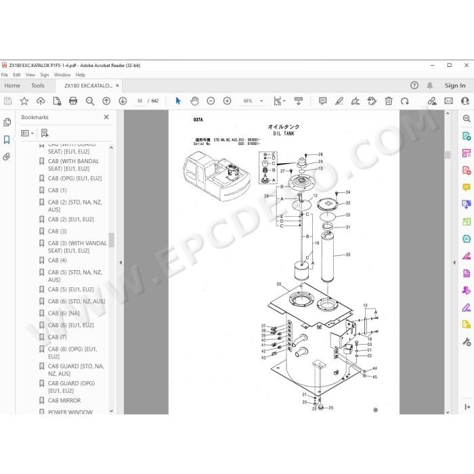Open bookmark CAB (5) [EU1, EU2]
The image size is (474, 474).
coord(70,290)
